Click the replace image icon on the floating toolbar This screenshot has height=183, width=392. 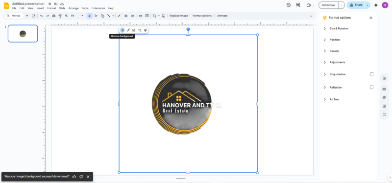point(134,30)
